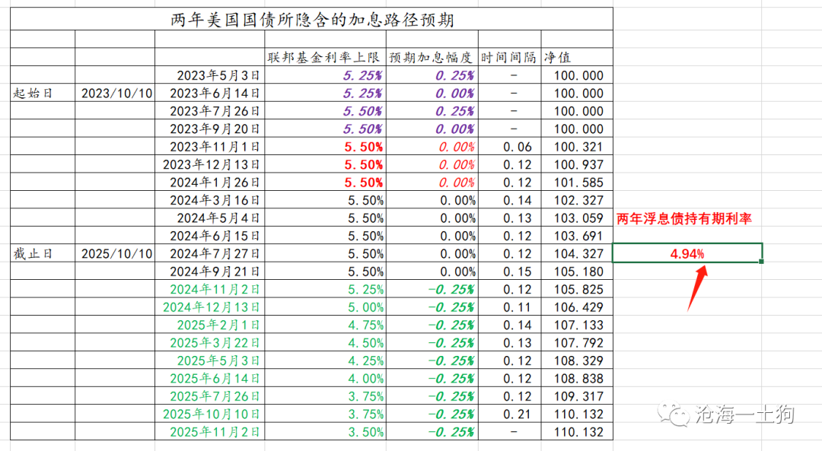Select the net value cell 105.180
Viewport: 822px width, 451px height.
pos(577,272)
